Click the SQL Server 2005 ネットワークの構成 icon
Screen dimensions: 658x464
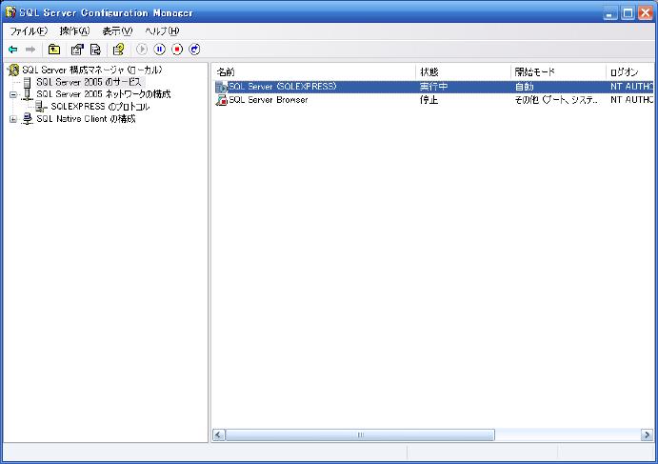(28, 94)
